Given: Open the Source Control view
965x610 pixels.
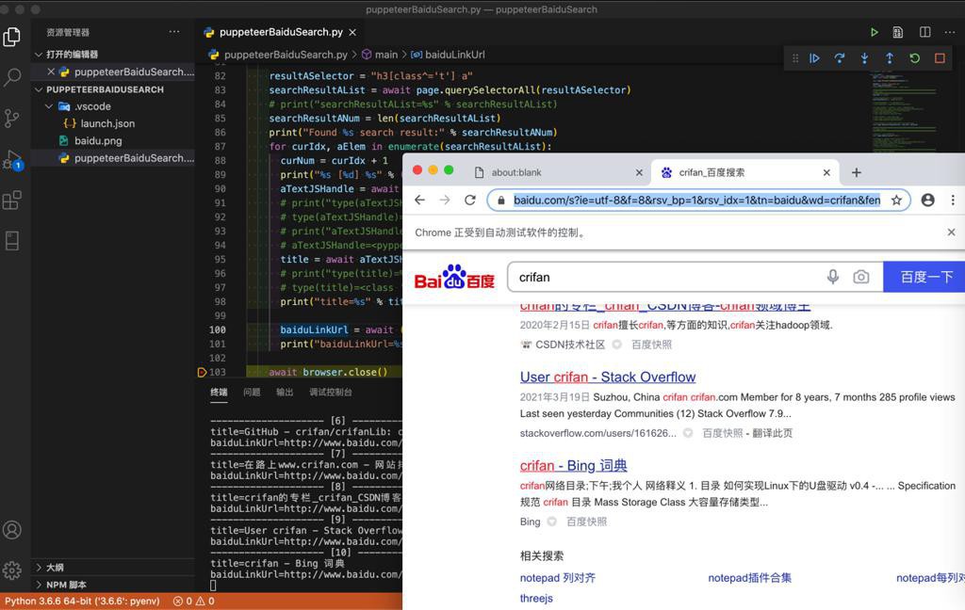Looking at the screenshot, I should point(11,118).
